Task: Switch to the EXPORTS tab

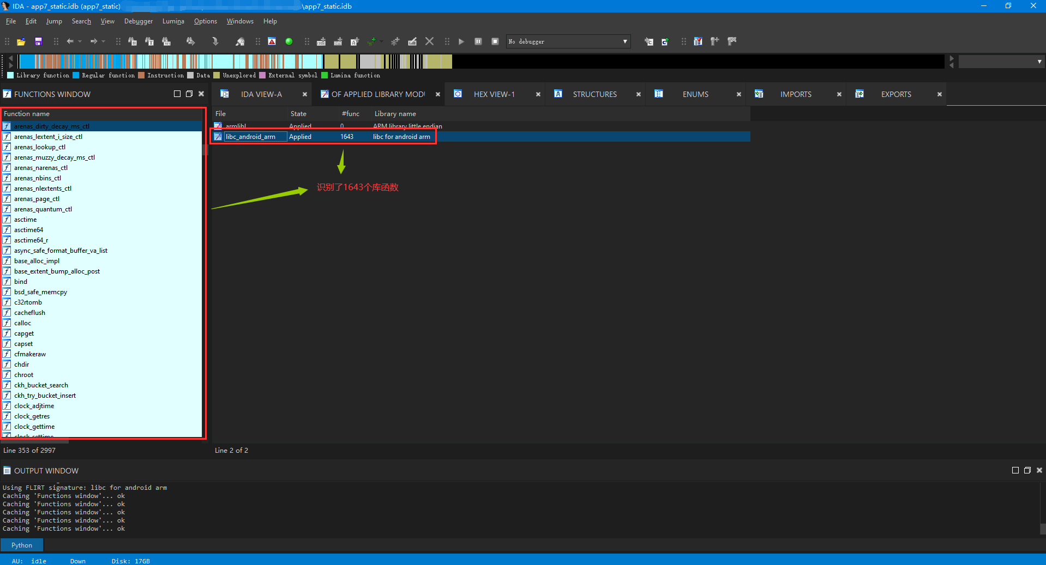Action: pyautogui.click(x=896, y=94)
